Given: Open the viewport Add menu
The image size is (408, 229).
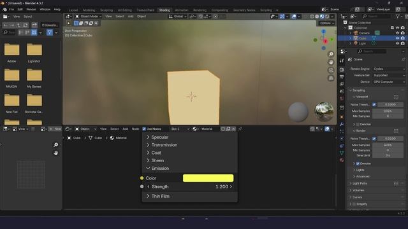Looking at the screenshot, I should point(131,17).
